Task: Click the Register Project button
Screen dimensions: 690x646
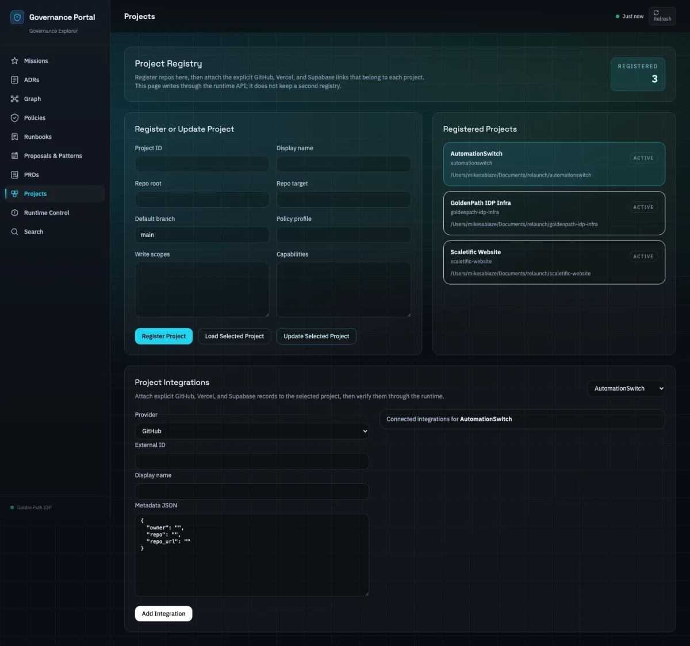Action: [x=164, y=336]
